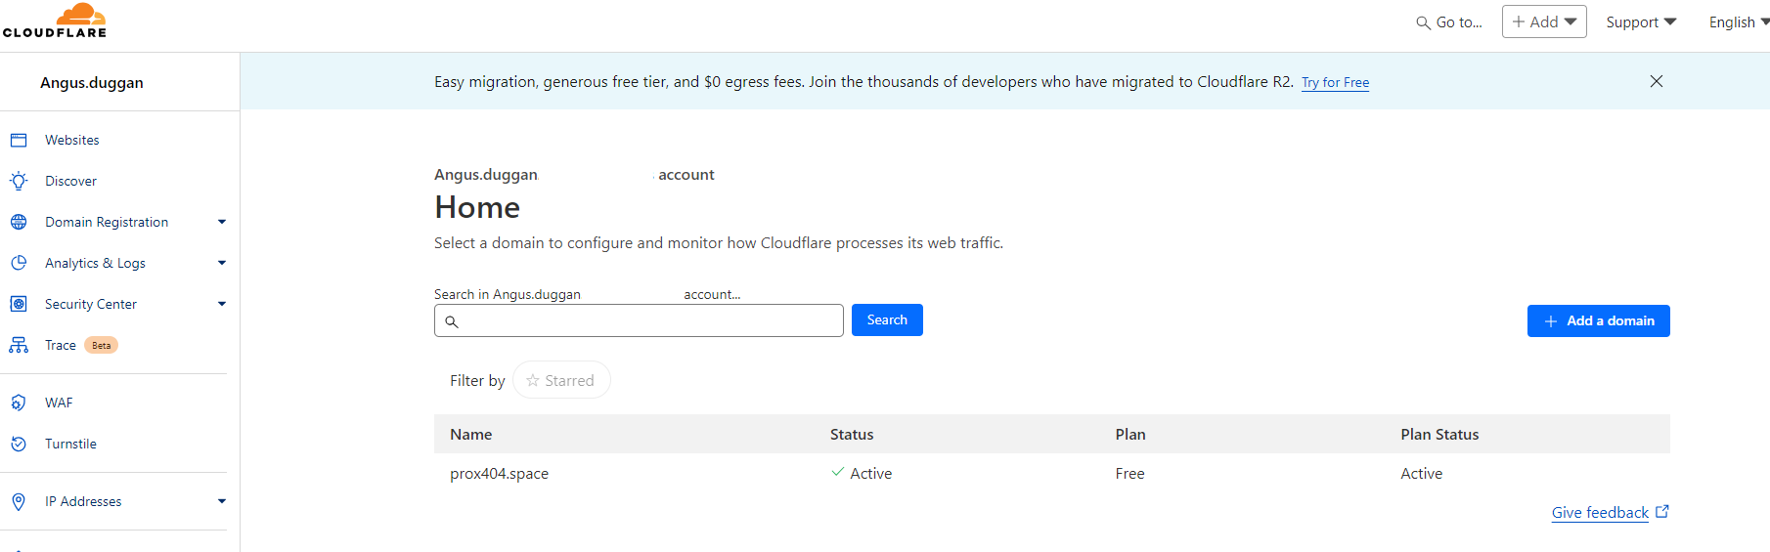Click the Plan column header

[1130, 434]
